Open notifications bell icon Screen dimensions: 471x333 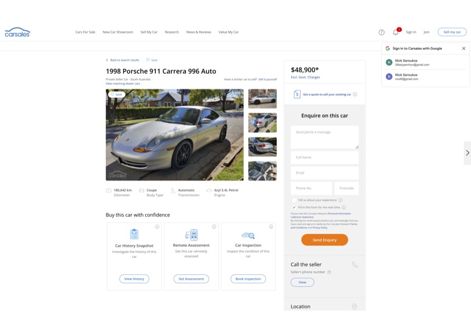(396, 32)
